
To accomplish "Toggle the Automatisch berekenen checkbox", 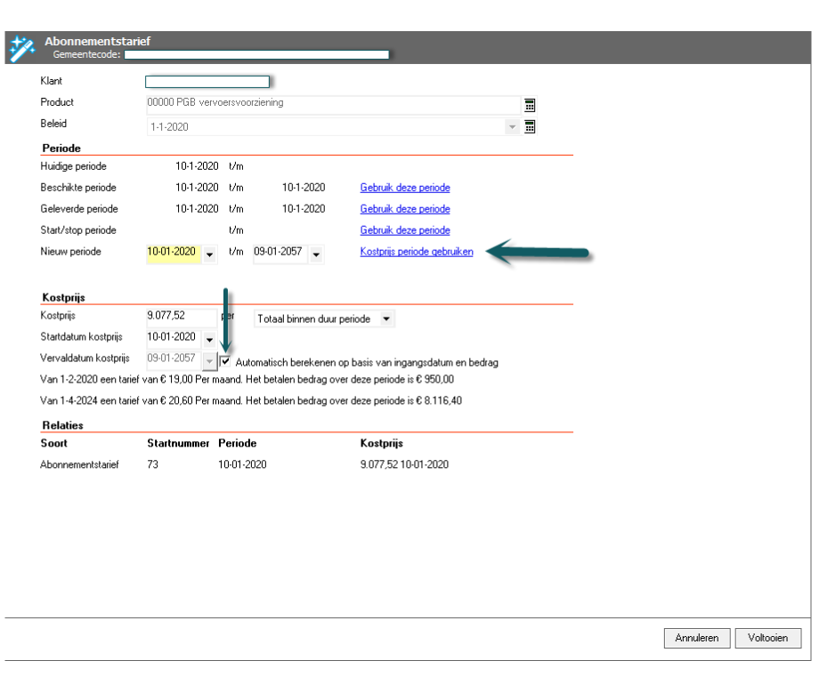I will tap(225, 362).
